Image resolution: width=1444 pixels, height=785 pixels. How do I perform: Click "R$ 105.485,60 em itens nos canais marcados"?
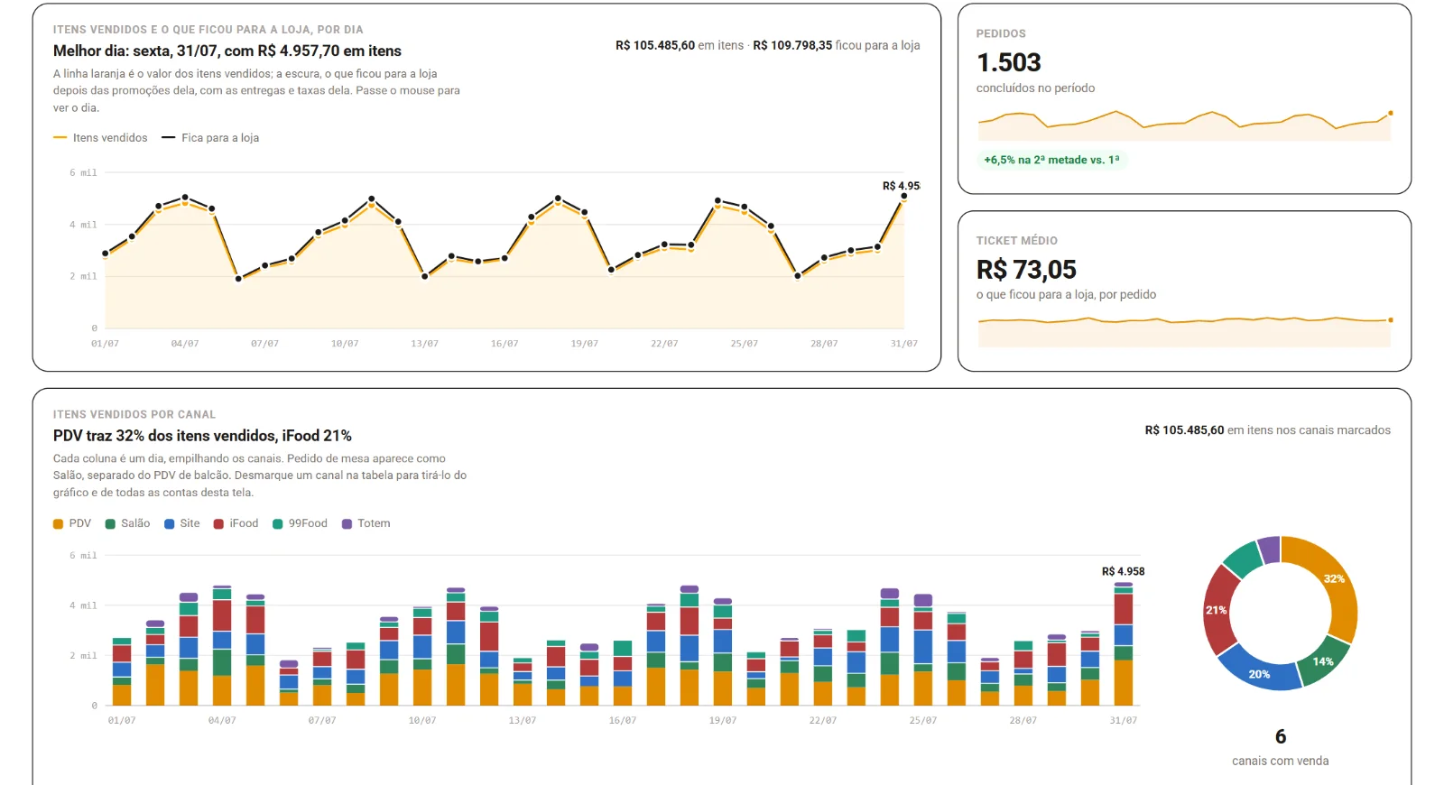coord(1268,430)
